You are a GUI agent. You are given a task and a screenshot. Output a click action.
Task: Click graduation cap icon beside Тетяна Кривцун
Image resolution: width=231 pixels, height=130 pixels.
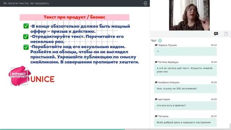coord(156,62)
